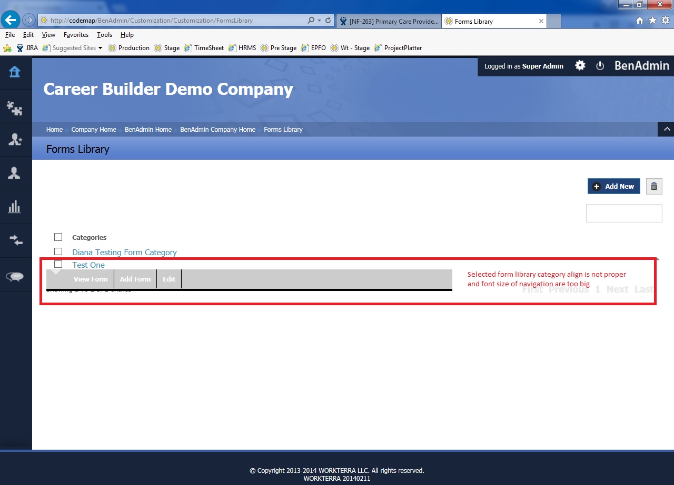Open the user with star sidebar icon
This screenshot has width=674, height=485.
click(15, 139)
